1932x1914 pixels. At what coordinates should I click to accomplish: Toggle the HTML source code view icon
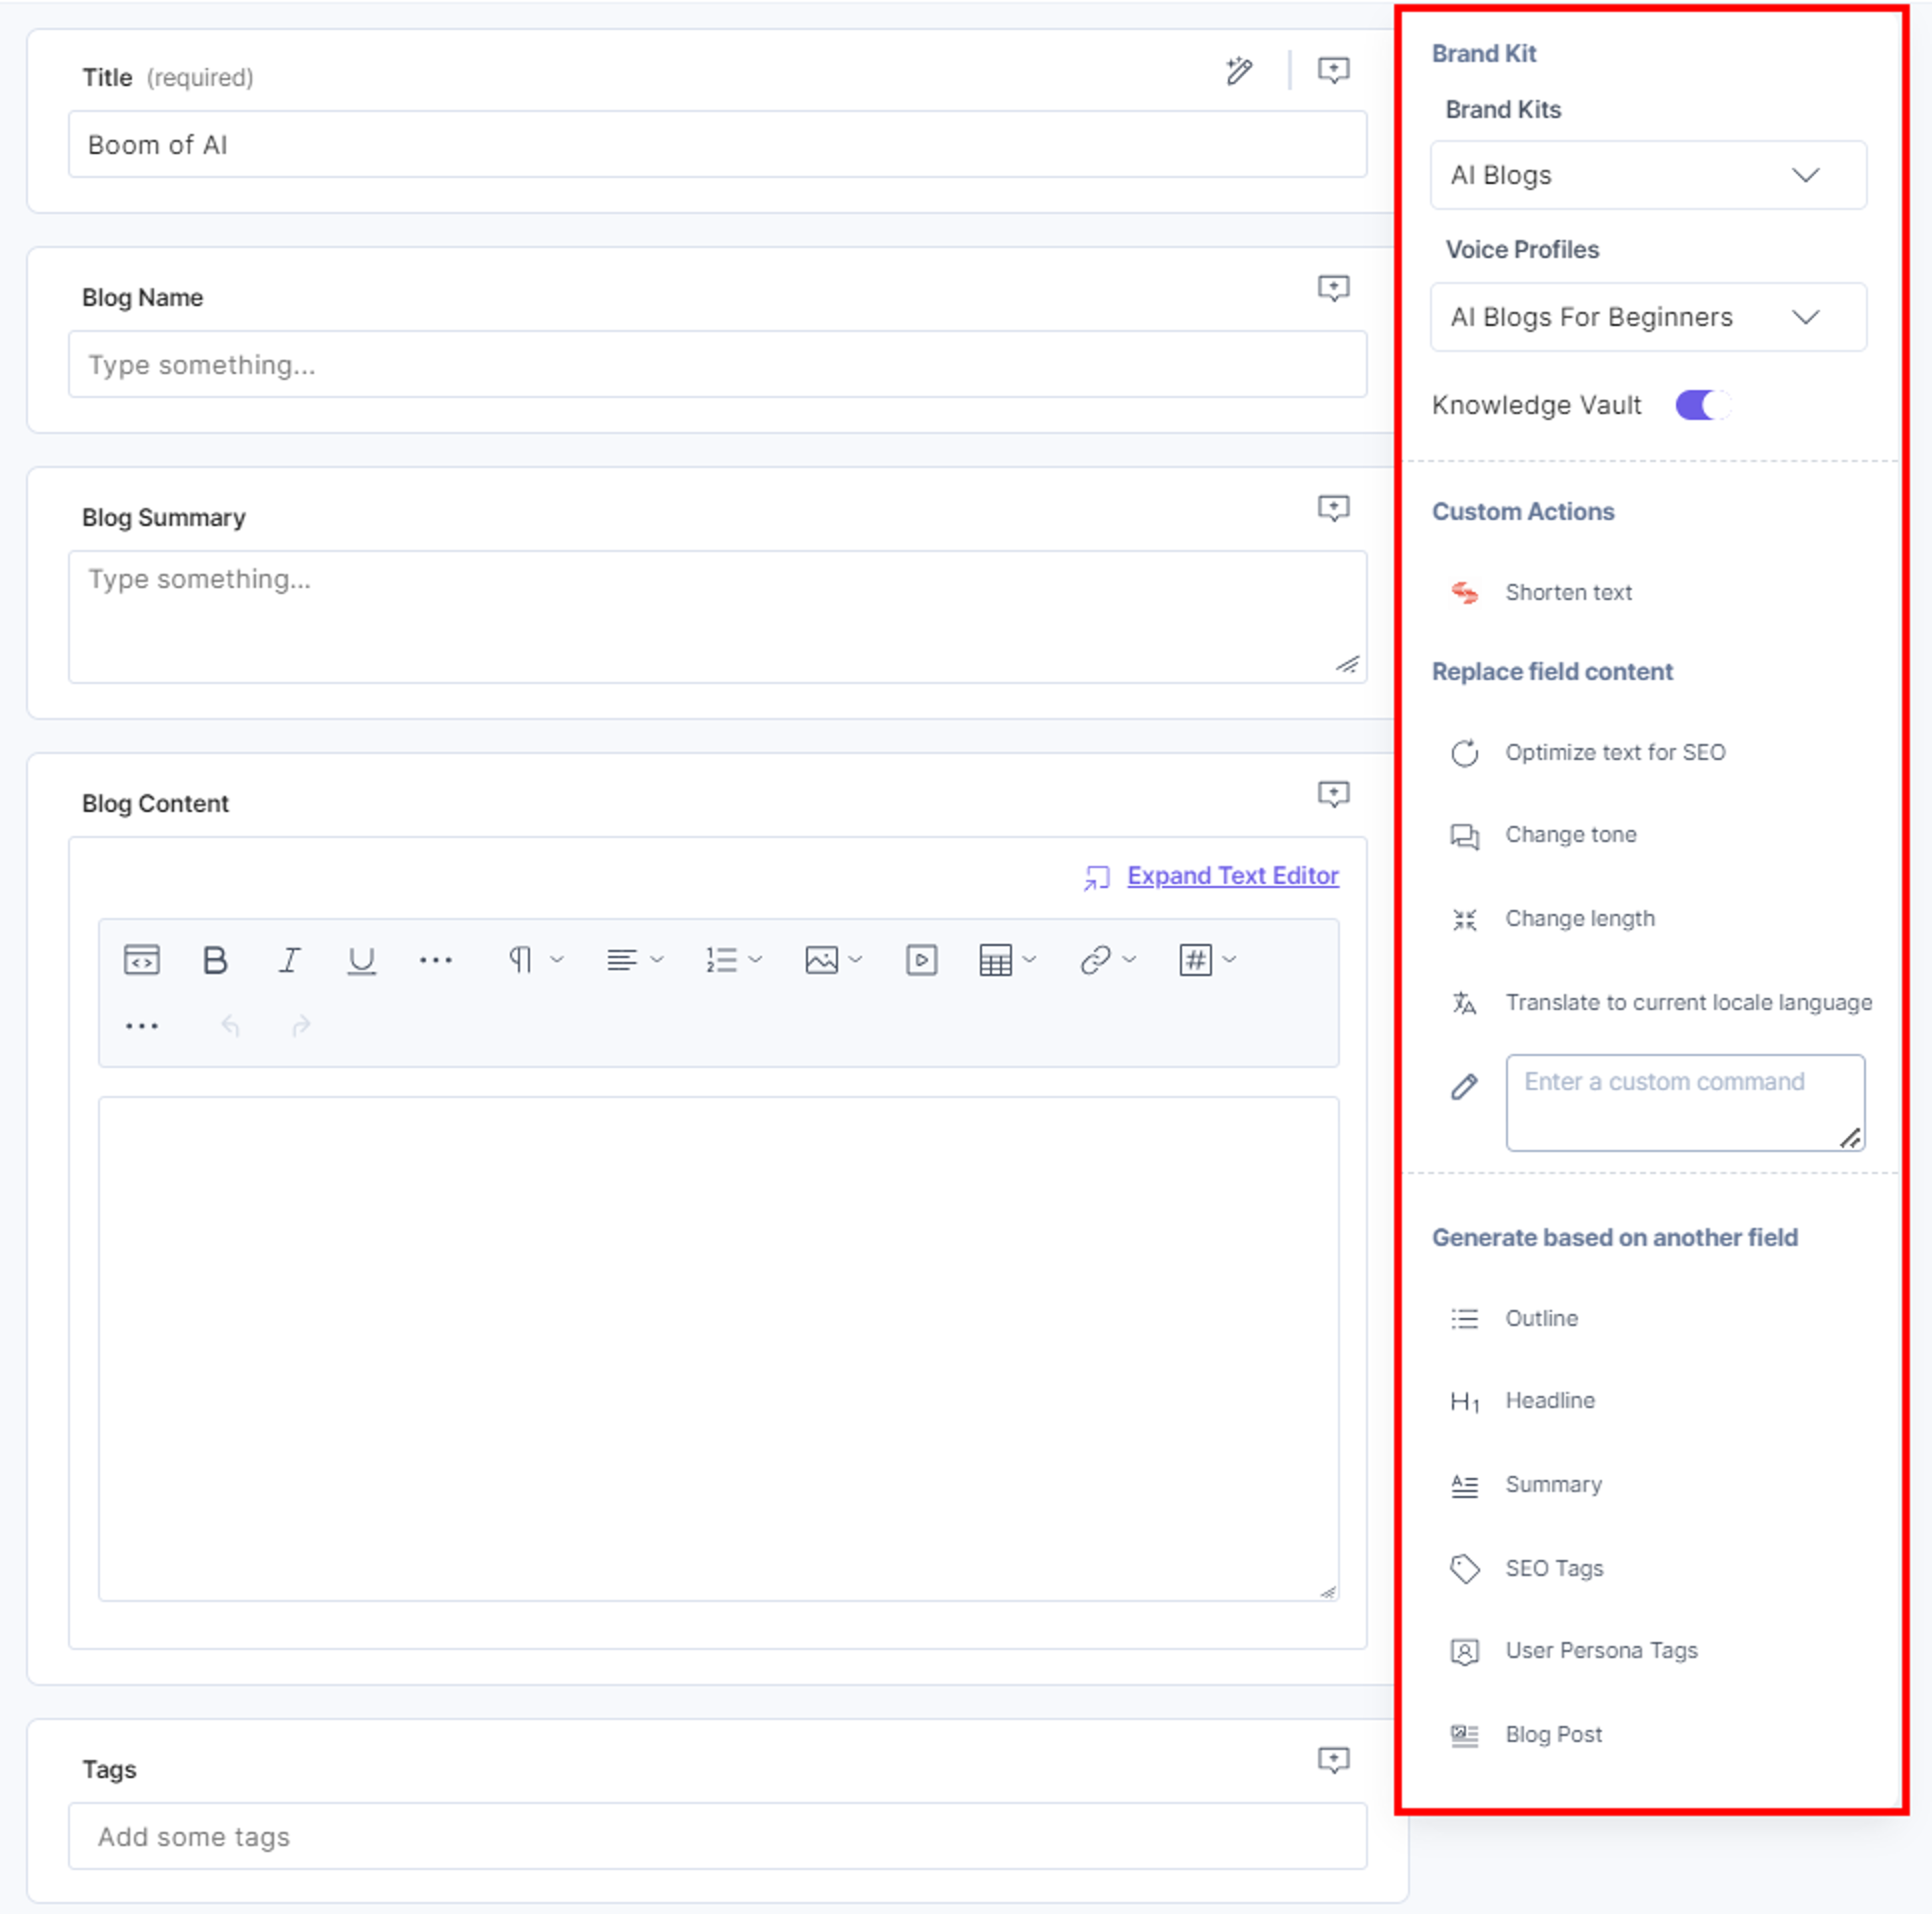click(142, 960)
